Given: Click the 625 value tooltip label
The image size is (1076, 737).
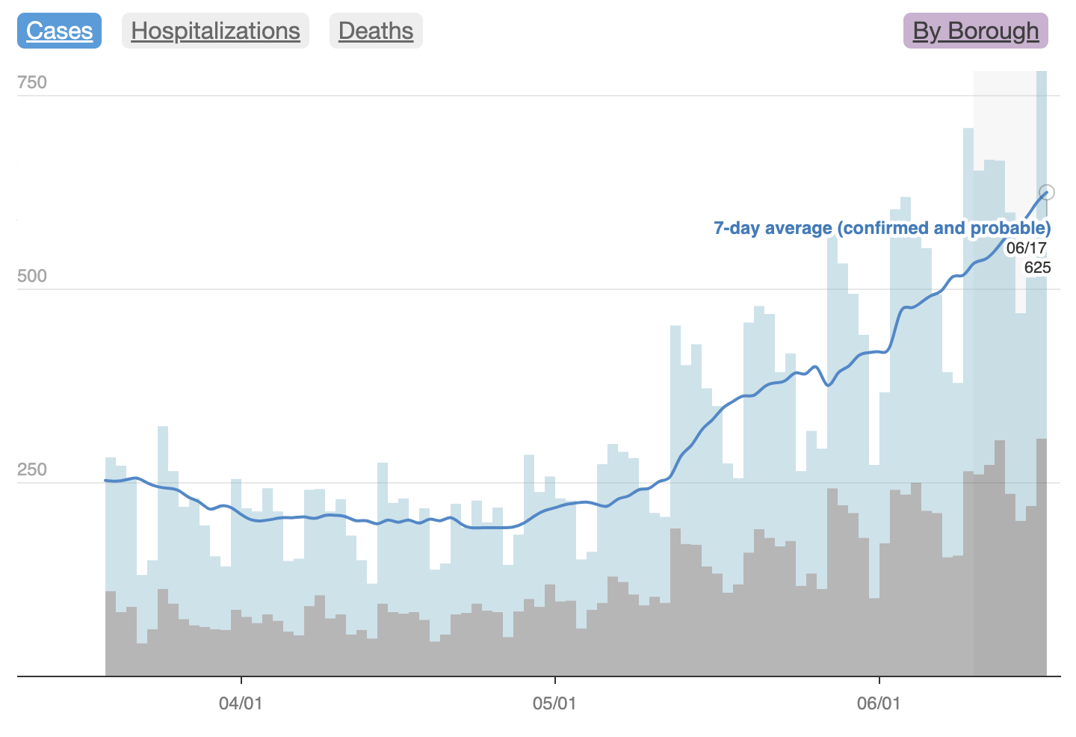Looking at the screenshot, I should (x=1037, y=268).
